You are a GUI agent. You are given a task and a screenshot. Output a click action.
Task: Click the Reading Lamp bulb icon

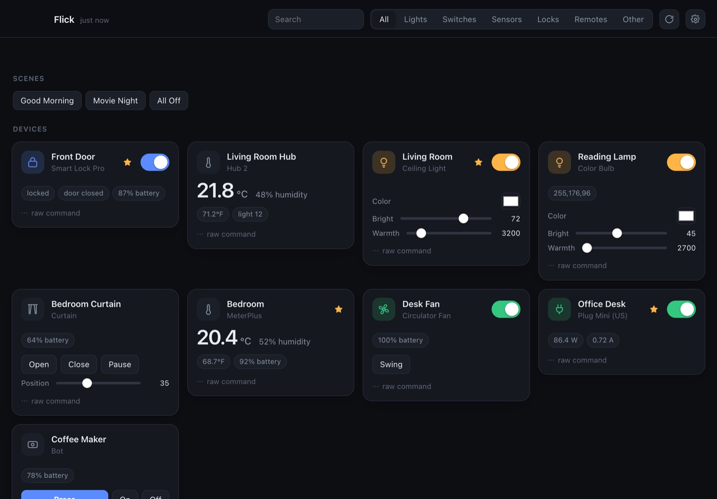point(559,162)
